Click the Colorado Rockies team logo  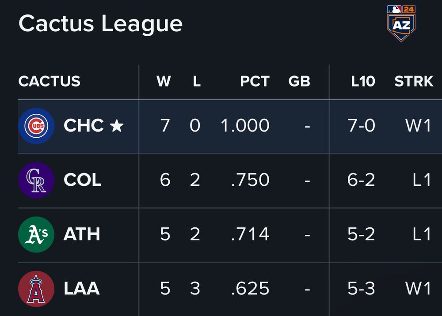pos(36,180)
